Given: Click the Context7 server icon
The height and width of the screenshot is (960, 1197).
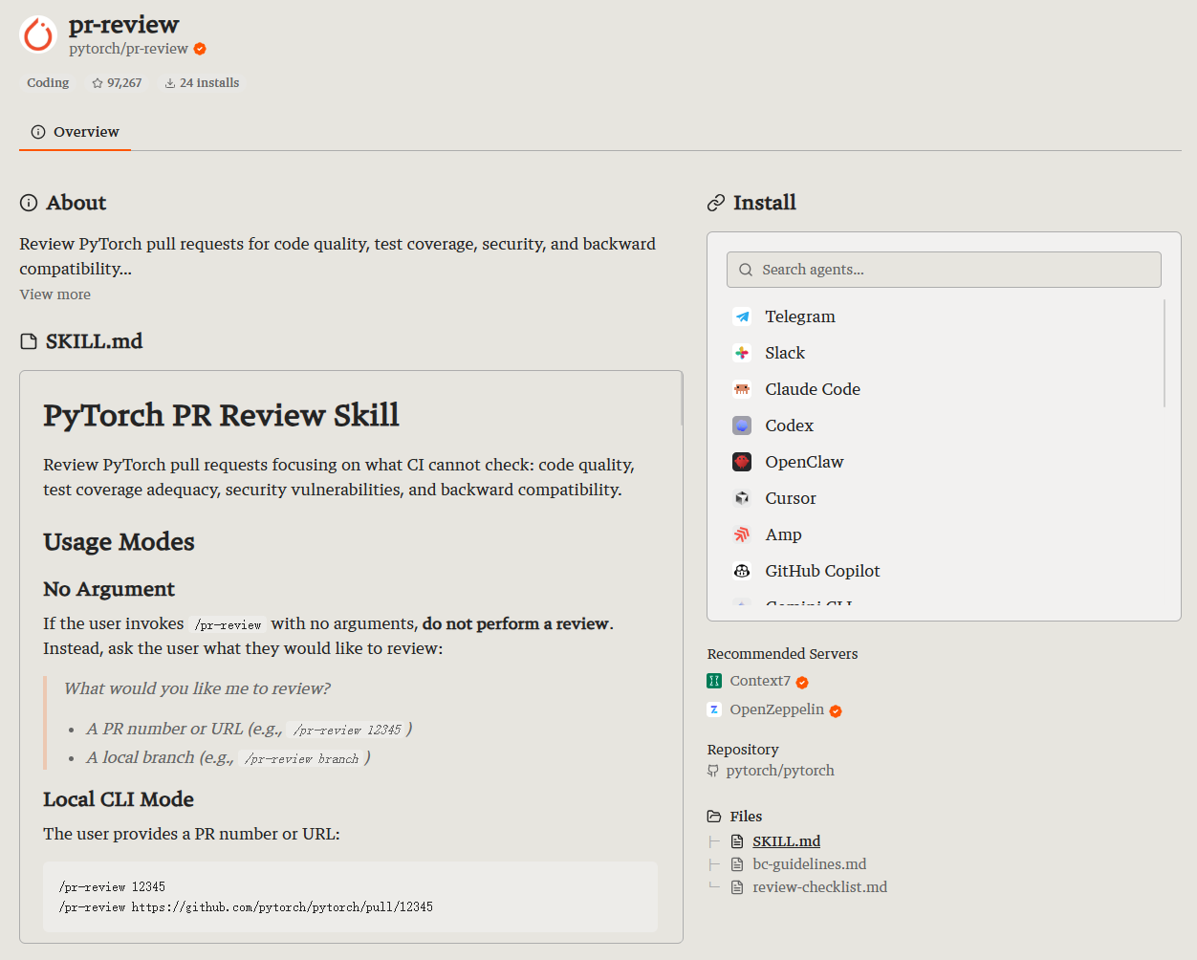Looking at the screenshot, I should coord(714,681).
